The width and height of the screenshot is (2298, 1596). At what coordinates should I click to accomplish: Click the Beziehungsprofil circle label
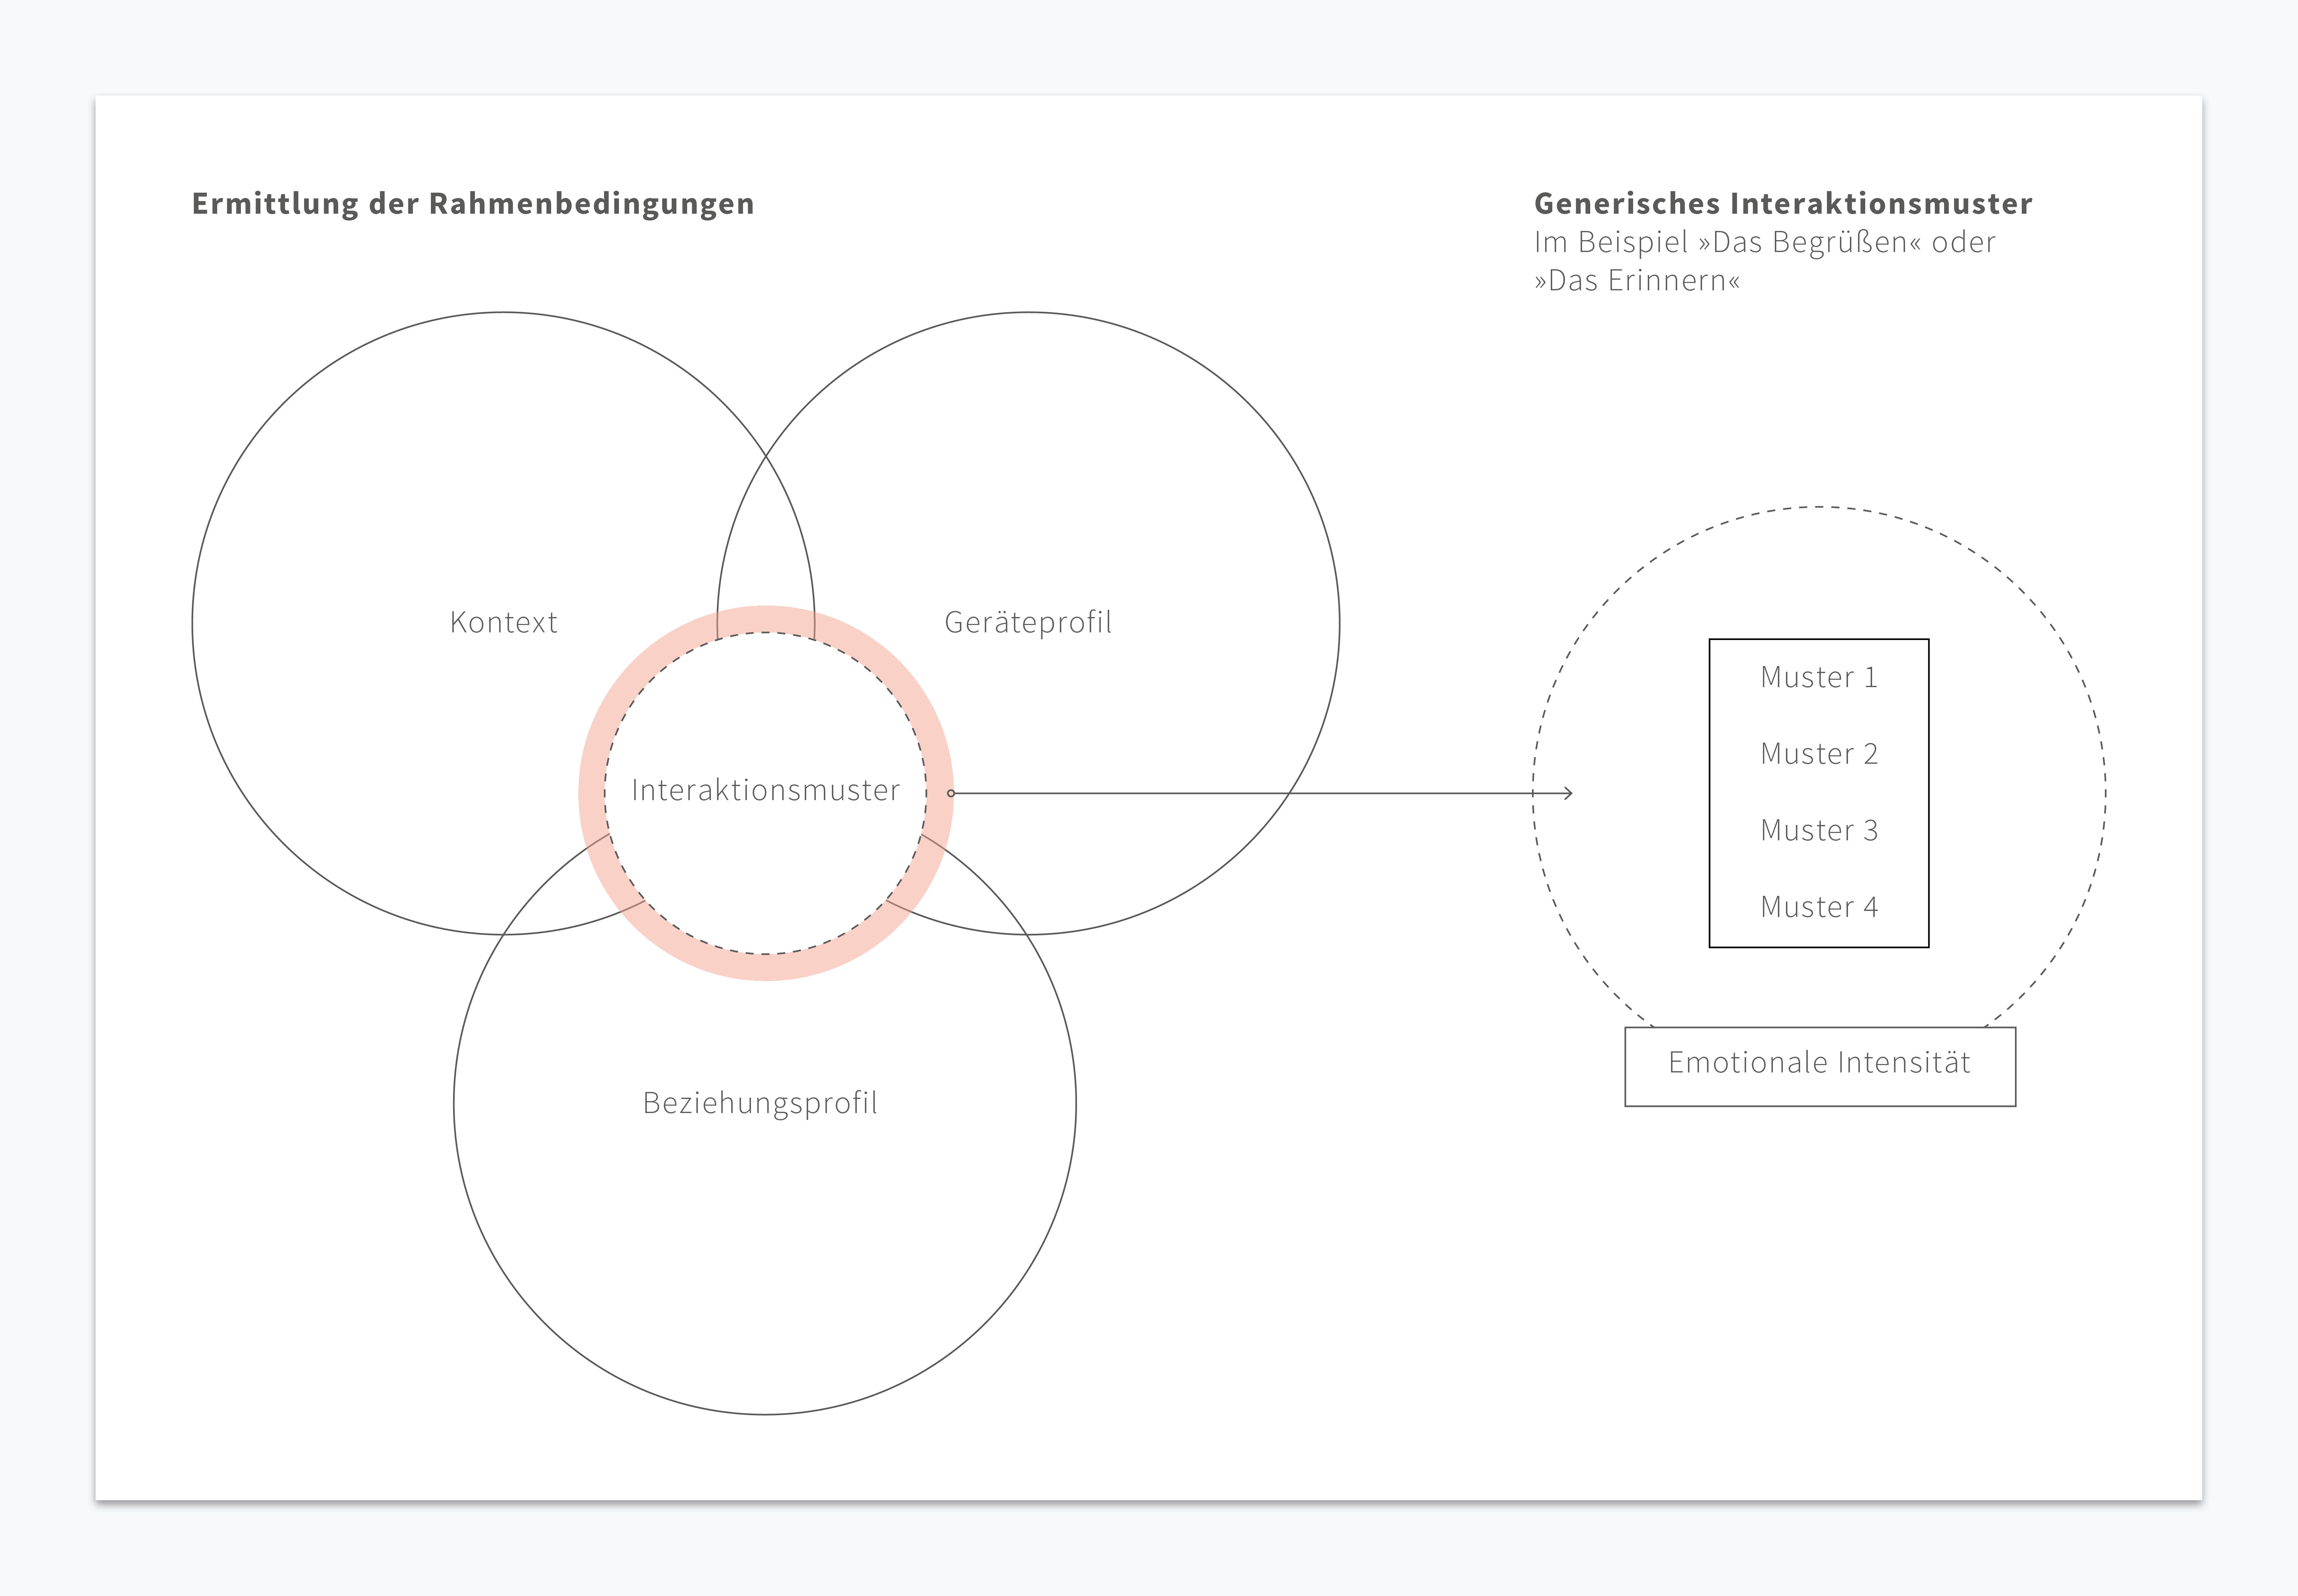click(x=760, y=1103)
